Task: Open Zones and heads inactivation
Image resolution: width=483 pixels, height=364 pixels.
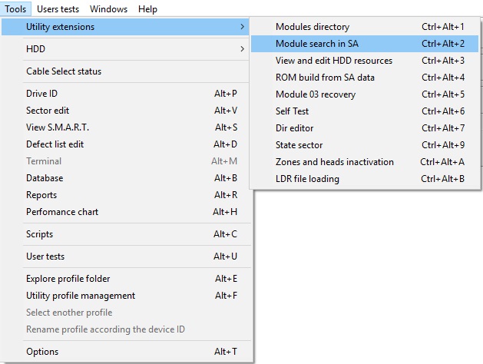Action: (x=334, y=162)
